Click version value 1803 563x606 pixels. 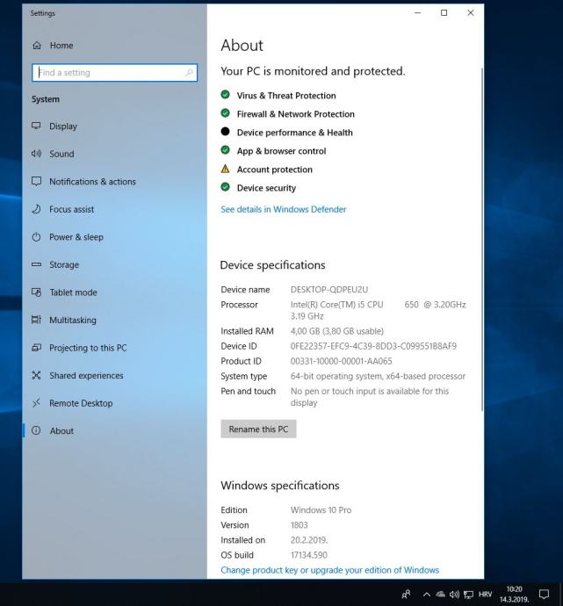pos(300,525)
